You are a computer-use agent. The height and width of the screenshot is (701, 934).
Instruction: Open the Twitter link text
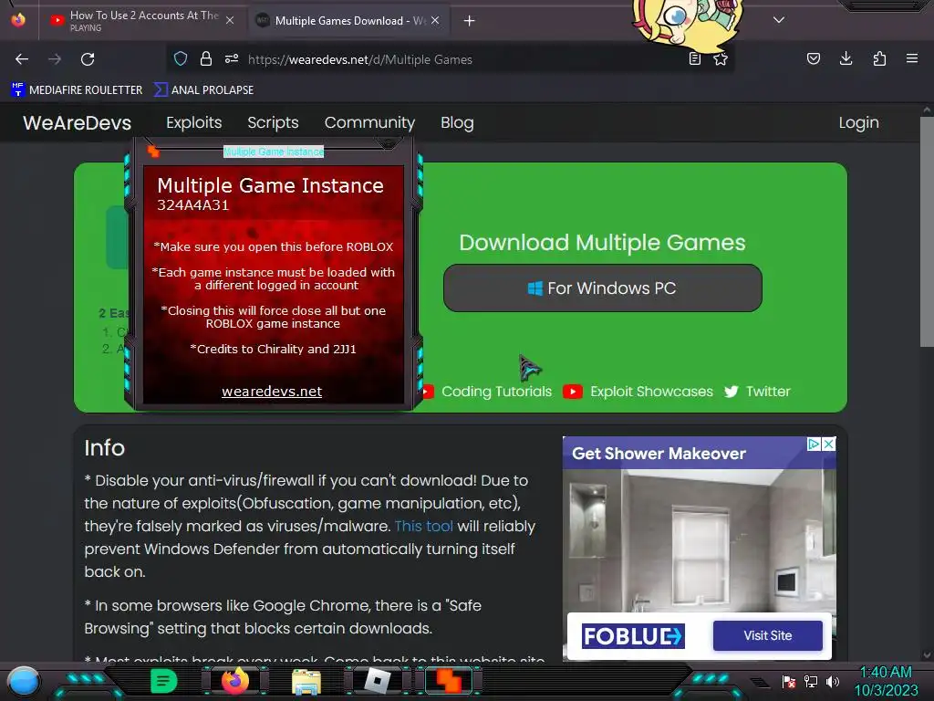click(x=768, y=392)
